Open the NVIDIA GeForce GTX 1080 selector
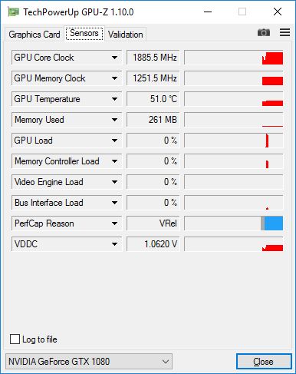The image size is (296, 374). 89,362
